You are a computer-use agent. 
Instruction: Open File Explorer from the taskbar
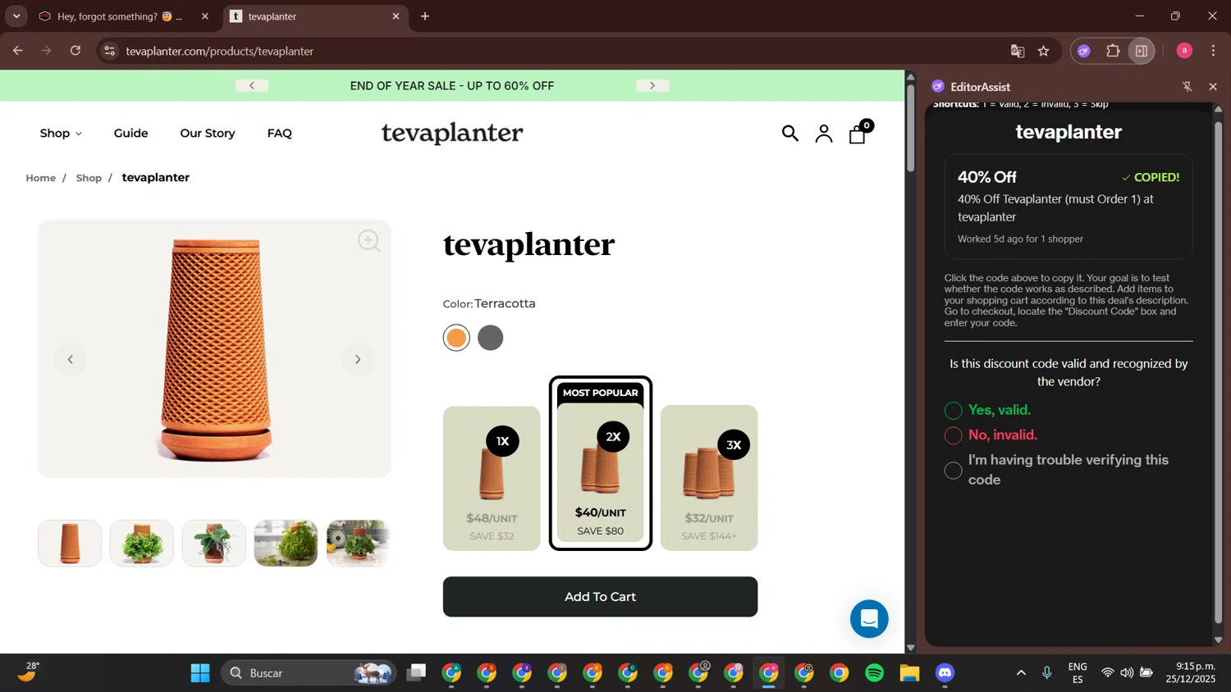909,673
